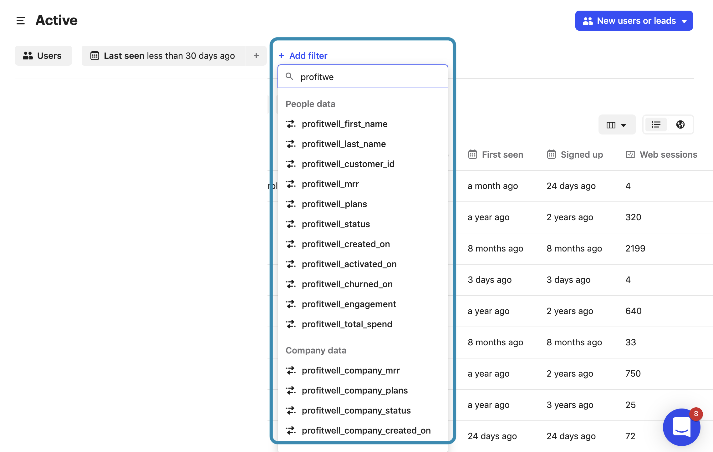This screenshot has width=713, height=452.
Task: Select profitwell_status attribute
Action: pyautogui.click(x=363, y=224)
